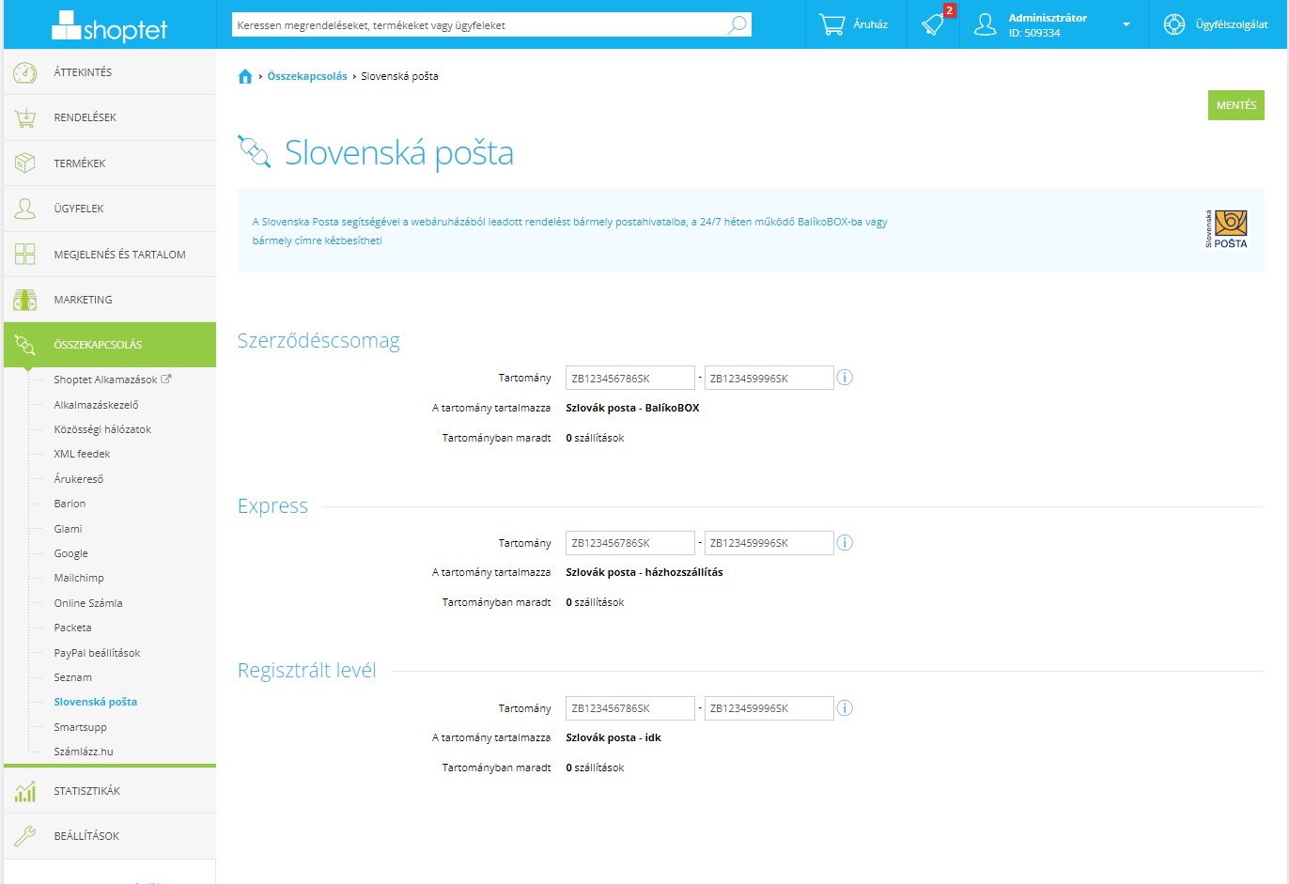Click external link icon next to Shoptet Alkamazások
Viewport: 1289px width, 884px height.
tap(166, 380)
